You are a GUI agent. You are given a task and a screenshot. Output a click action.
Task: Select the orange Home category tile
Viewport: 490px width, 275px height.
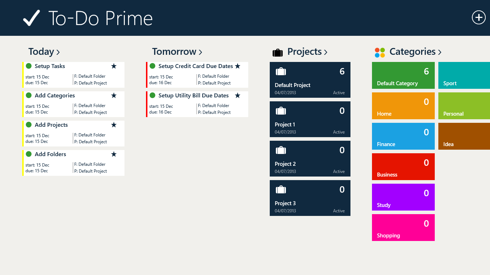tap(403, 106)
